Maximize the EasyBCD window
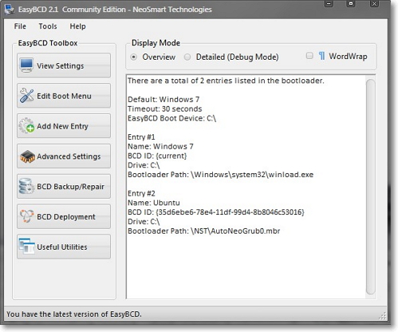Viewport: 398px width, 332px height. tap(351, 4)
